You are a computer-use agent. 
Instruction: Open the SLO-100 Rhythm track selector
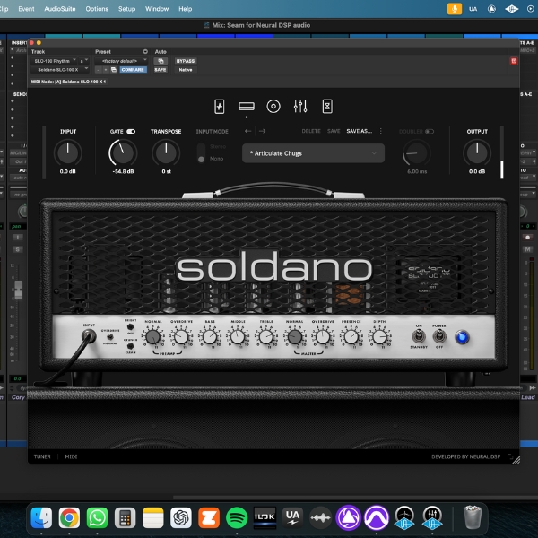tap(54, 61)
